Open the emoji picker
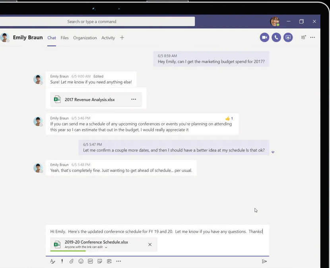 [81, 261]
